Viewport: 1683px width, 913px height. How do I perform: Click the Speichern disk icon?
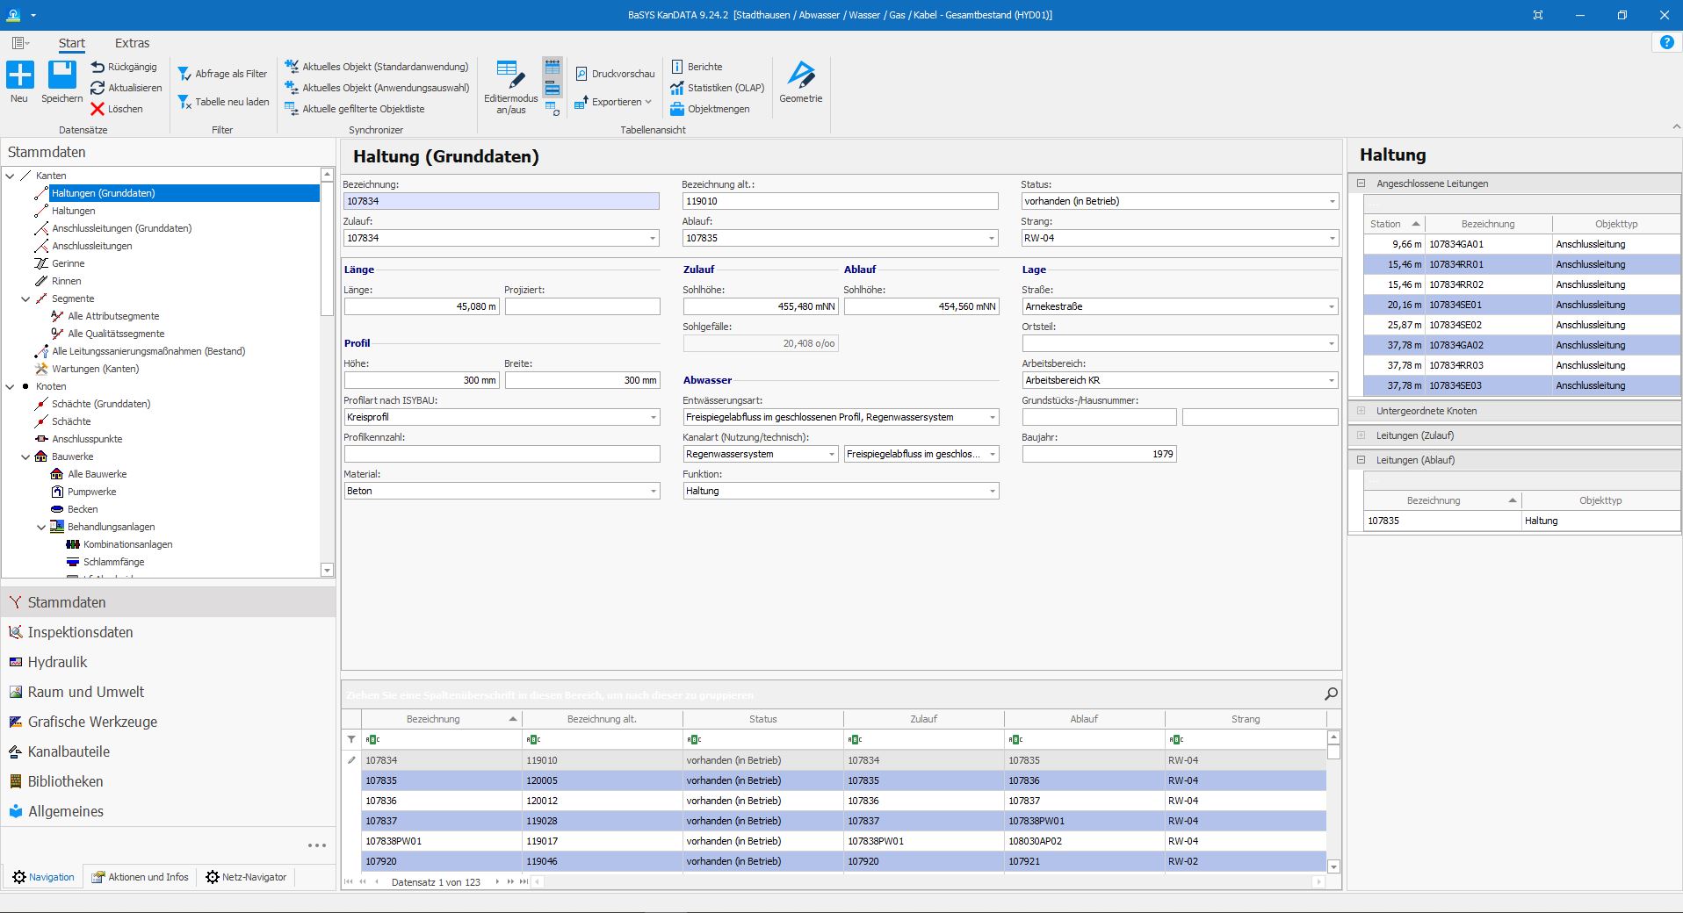pos(61,75)
